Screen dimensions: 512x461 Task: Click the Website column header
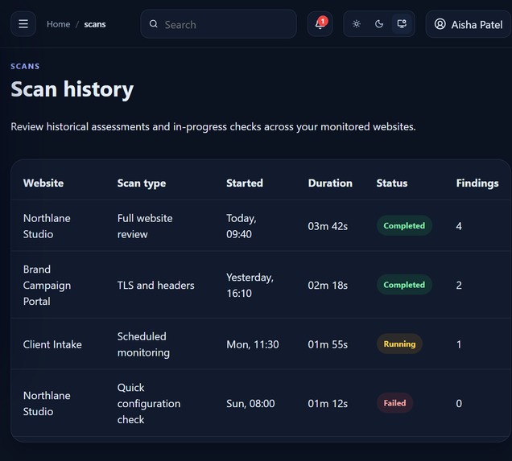point(43,183)
